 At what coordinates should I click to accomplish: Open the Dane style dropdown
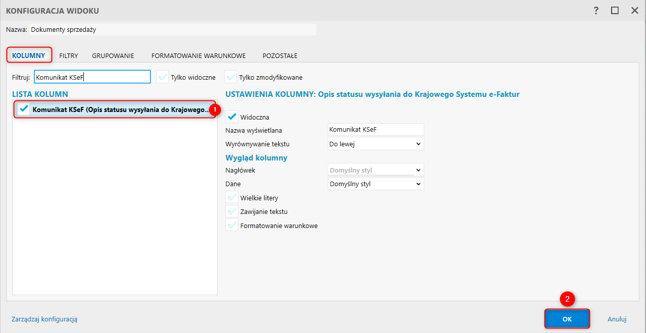click(x=376, y=184)
